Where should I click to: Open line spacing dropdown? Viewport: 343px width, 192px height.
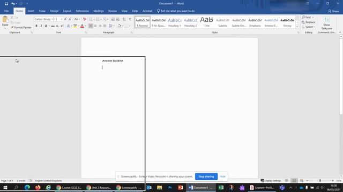[x=112, y=26]
